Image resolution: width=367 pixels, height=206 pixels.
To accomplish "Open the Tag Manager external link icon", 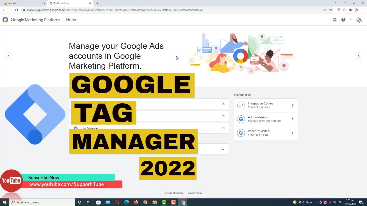I will click(x=223, y=128).
